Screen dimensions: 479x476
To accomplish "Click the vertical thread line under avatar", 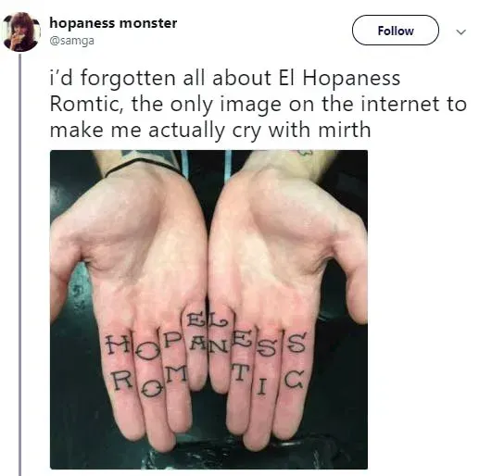I will coord(20,265).
